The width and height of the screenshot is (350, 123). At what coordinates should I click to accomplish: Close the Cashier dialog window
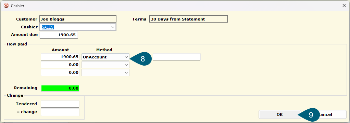344,6
